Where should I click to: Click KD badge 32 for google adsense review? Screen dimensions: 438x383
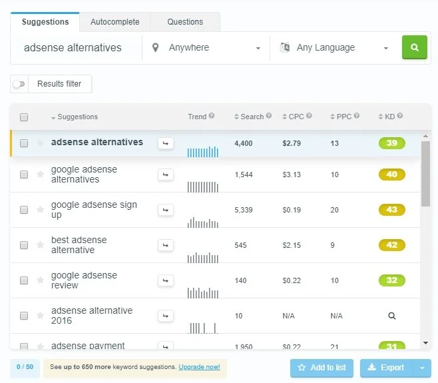click(392, 280)
